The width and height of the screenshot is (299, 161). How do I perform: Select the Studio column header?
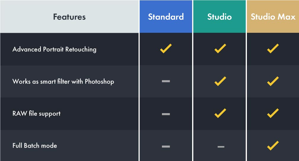coord(219,17)
